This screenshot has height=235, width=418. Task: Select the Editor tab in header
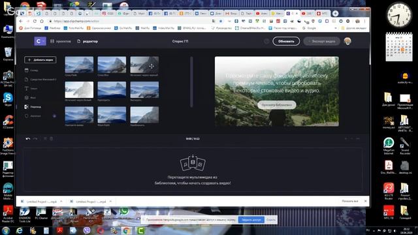coord(88,41)
